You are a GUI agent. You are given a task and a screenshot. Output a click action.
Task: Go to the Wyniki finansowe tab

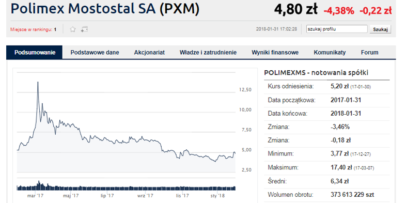pos(275,53)
